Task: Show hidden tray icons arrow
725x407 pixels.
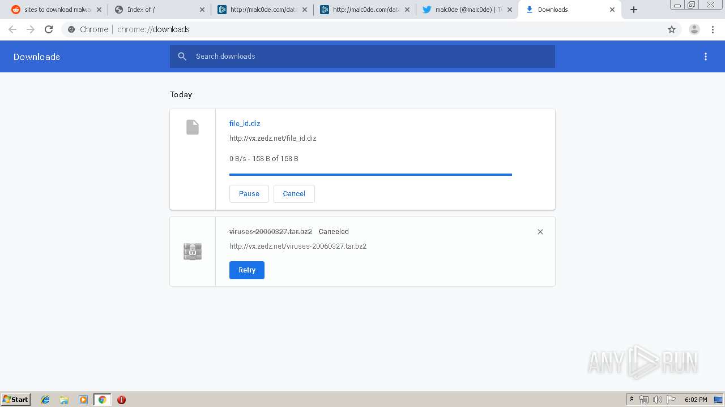Action: [632, 400]
